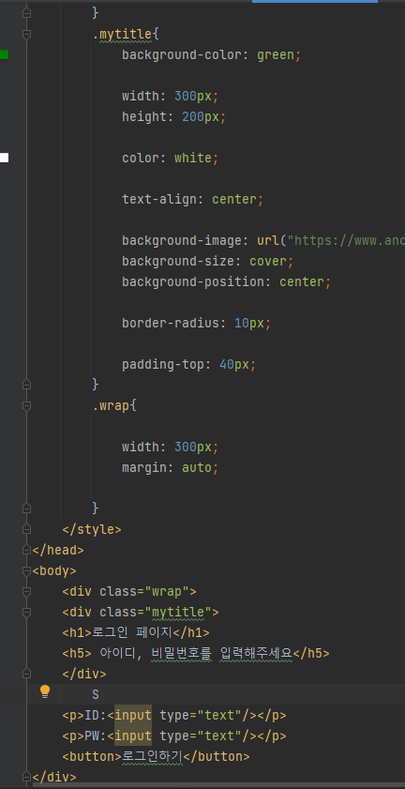Click the text-align: center line
This screenshot has width=405, height=789.
tap(193, 199)
